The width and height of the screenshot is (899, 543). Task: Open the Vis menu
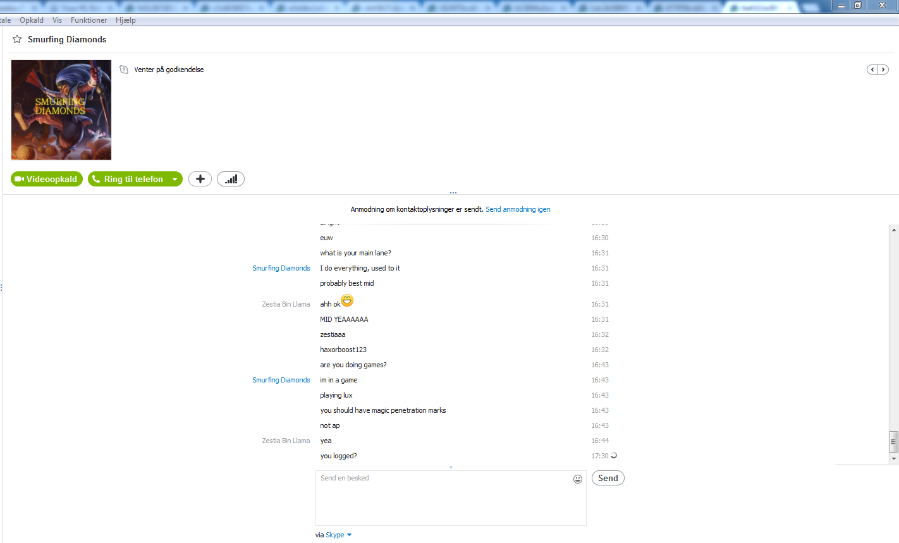coord(57,20)
